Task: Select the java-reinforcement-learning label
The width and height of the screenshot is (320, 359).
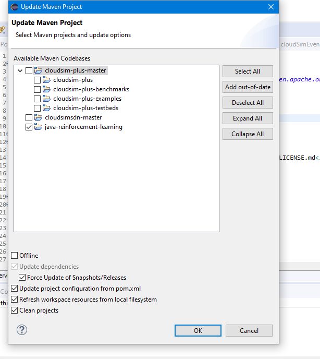Action: (x=83, y=127)
